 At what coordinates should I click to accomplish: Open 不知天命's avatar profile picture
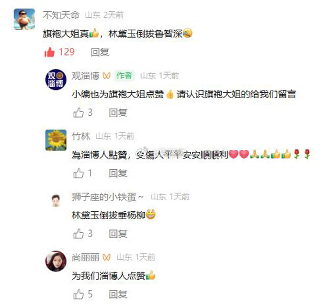24,19
